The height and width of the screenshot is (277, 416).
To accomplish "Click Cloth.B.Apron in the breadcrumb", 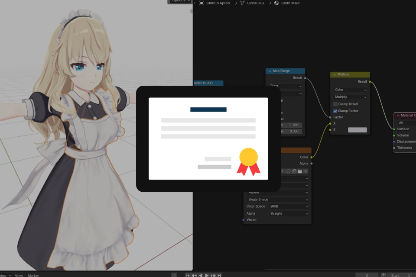I will click(x=218, y=3).
